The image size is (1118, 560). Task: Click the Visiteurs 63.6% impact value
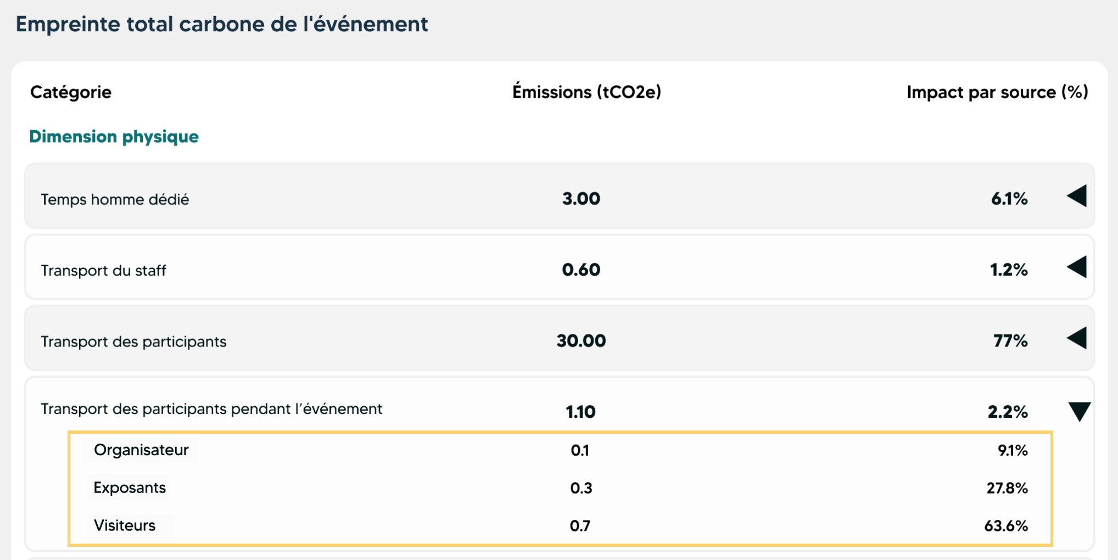1005,526
